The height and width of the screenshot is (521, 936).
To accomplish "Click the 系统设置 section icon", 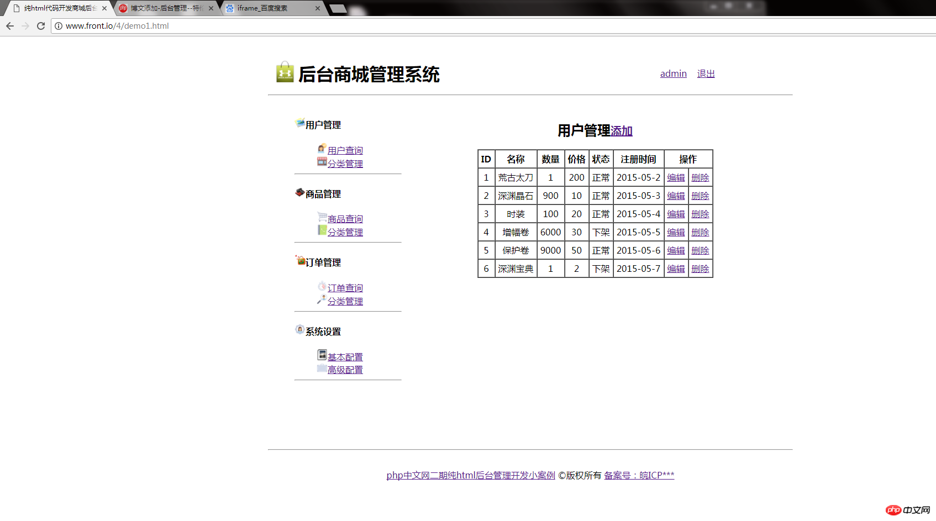I will point(300,329).
